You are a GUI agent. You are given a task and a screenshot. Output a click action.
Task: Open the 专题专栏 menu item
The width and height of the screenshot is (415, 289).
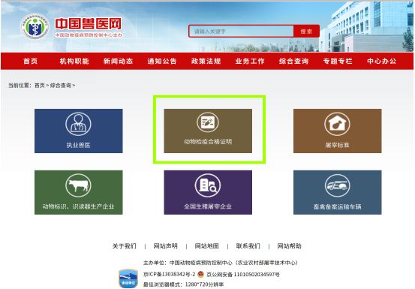(338, 61)
